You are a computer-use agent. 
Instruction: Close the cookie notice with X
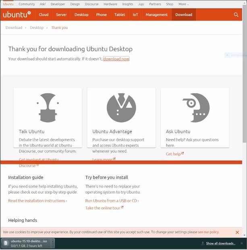pyautogui.click(x=237, y=232)
